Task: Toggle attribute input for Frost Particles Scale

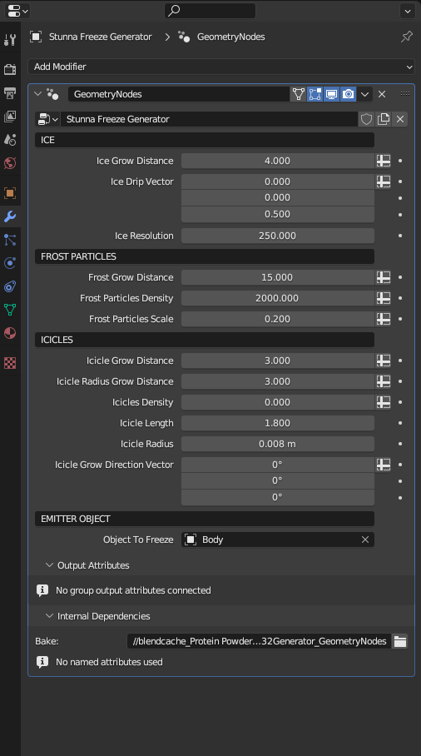Action: pyautogui.click(x=384, y=319)
